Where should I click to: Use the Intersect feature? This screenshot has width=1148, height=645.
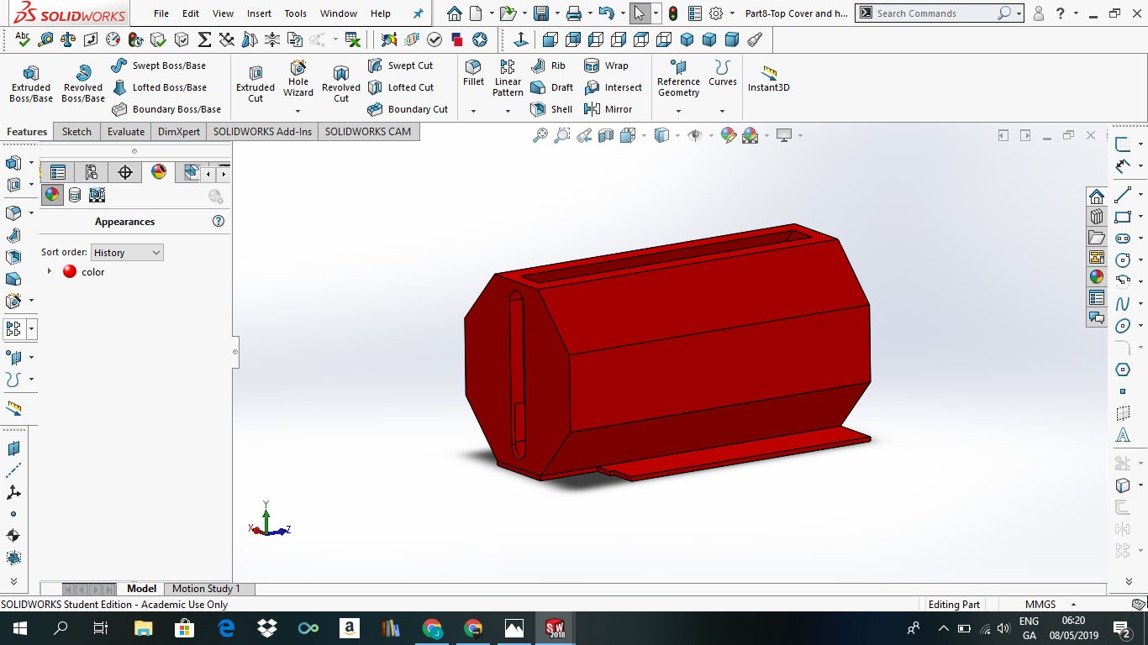click(613, 87)
